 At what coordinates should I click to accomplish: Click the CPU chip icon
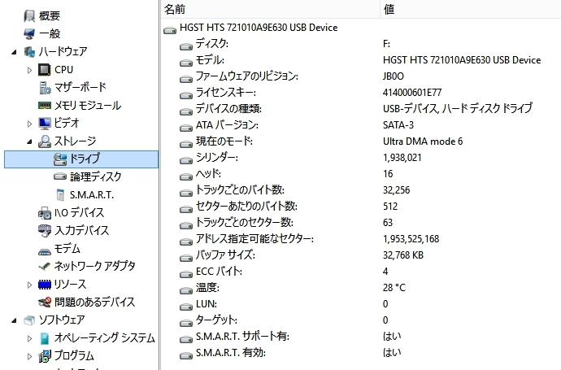(x=45, y=70)
